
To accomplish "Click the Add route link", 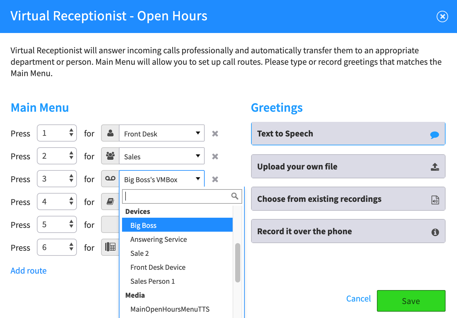I will 29,271.
